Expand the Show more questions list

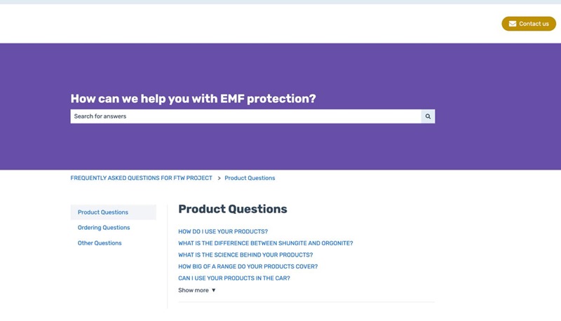[197, 290]
